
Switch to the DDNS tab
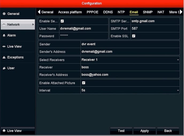tap(108, 12)
